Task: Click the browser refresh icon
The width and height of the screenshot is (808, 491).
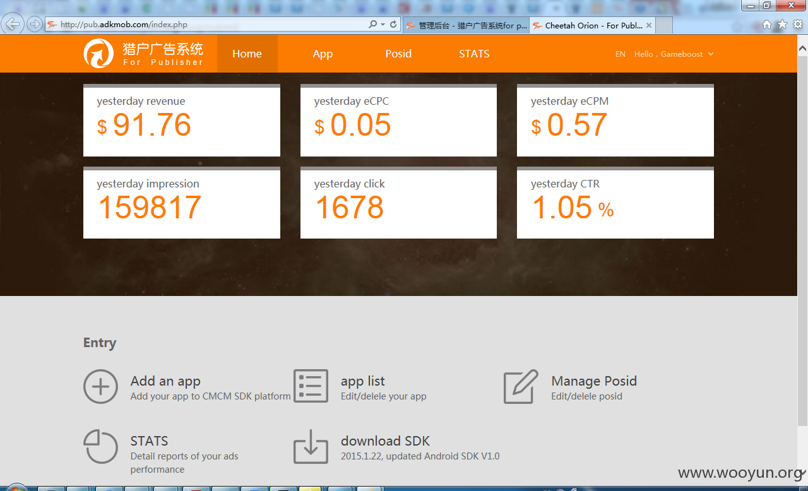Action: click(x=394, y=24)
